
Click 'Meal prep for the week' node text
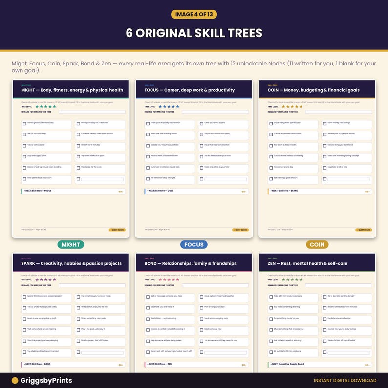(91, 167)
